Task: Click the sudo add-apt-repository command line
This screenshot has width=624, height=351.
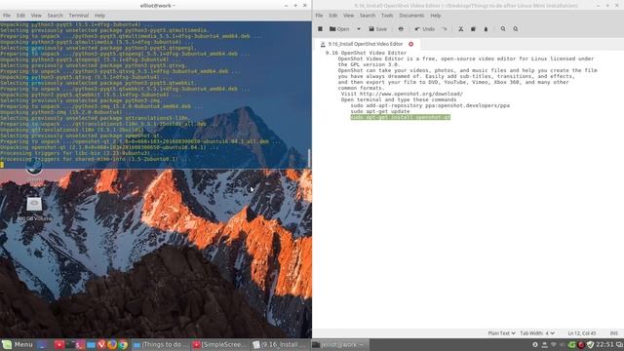Action: point(430,105)
